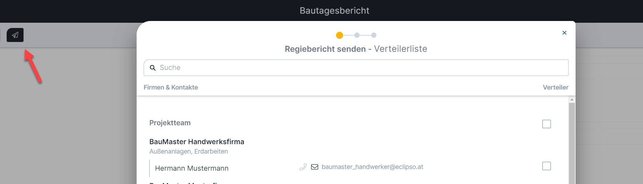Check the box for Hermann Mustermann

pyautogui.click(x=546, y=166)
